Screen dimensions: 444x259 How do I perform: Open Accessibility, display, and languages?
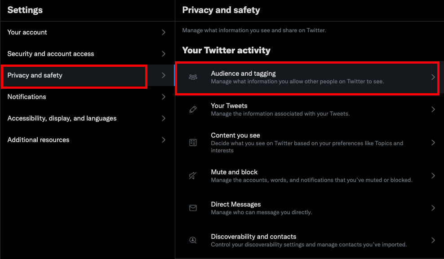[x=88, y=118]
